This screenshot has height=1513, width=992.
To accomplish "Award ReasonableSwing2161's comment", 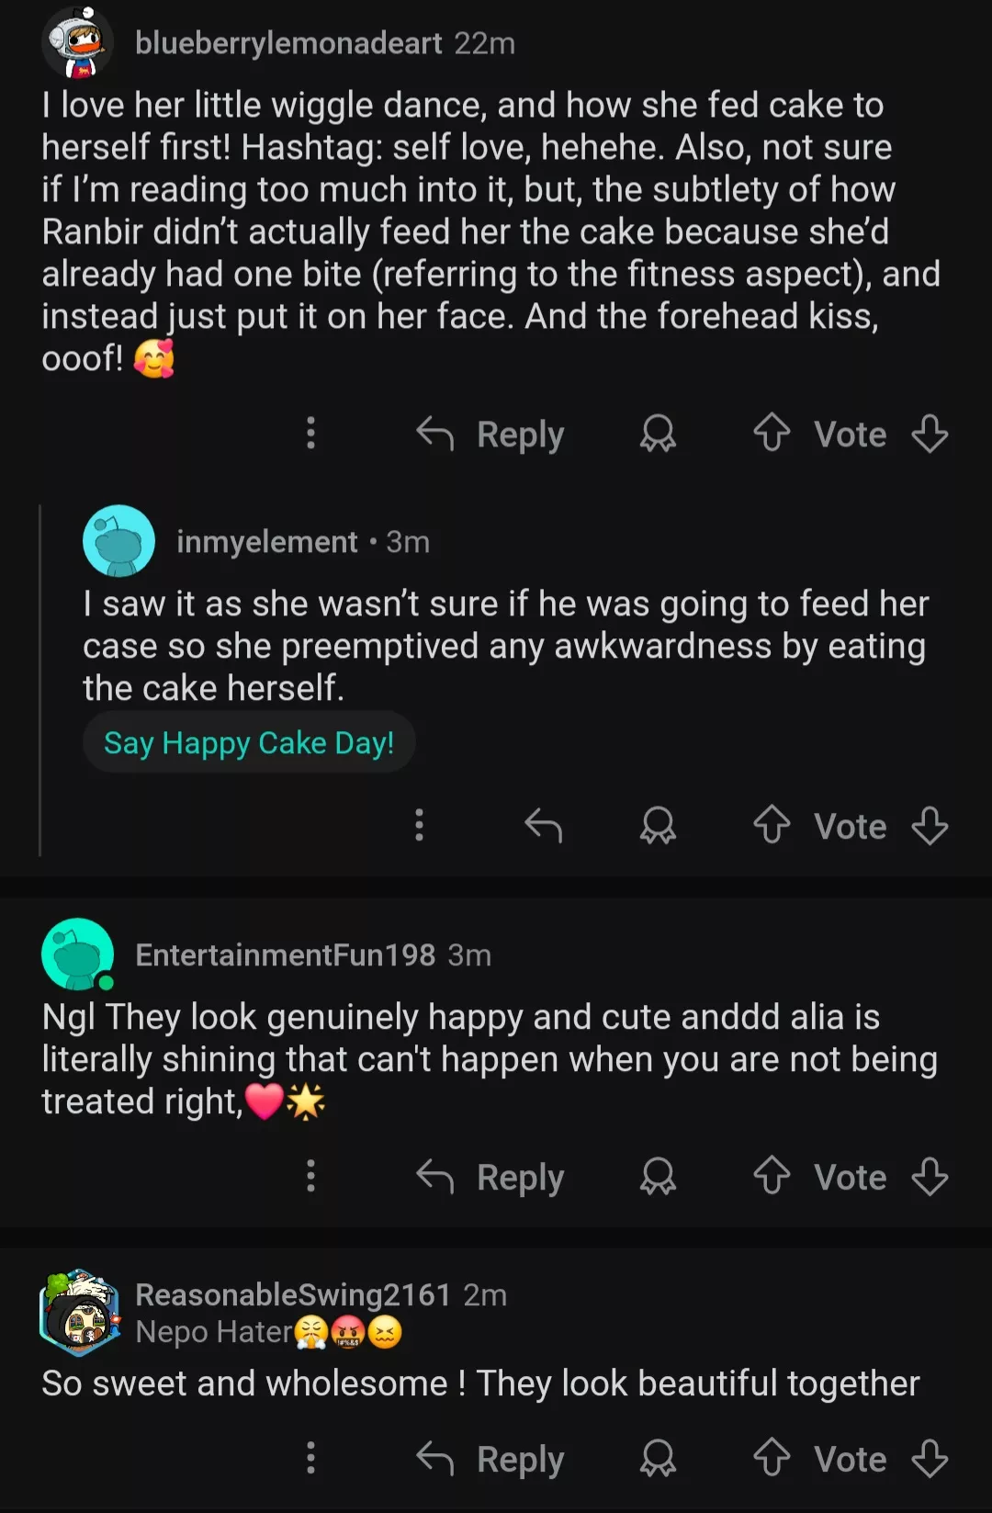I will 658,1459.
